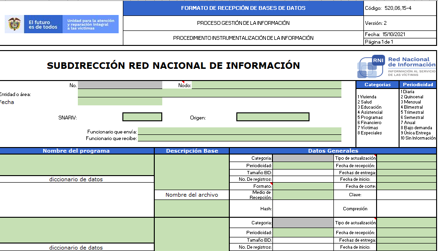Select first Fechas de entrega value cell

(407, 173)
